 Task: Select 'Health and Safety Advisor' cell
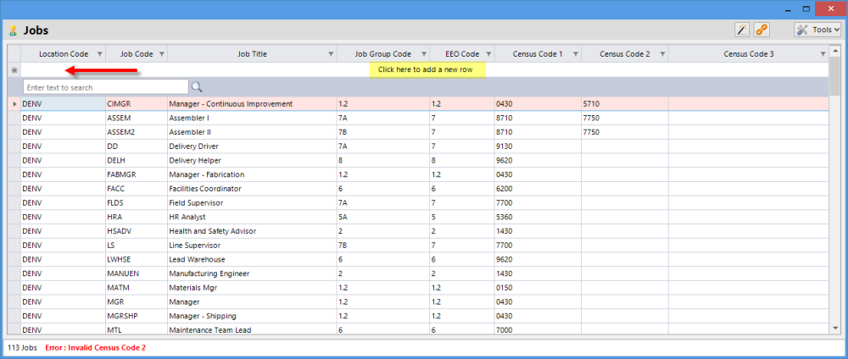point(252,231)
